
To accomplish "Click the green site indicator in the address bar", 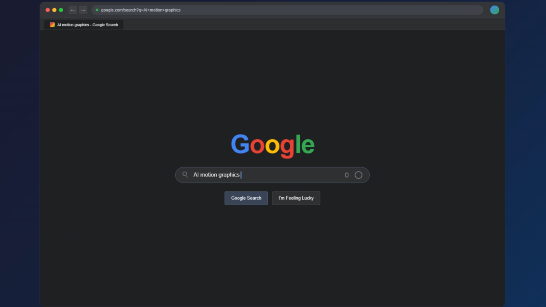I will (97, 10).
